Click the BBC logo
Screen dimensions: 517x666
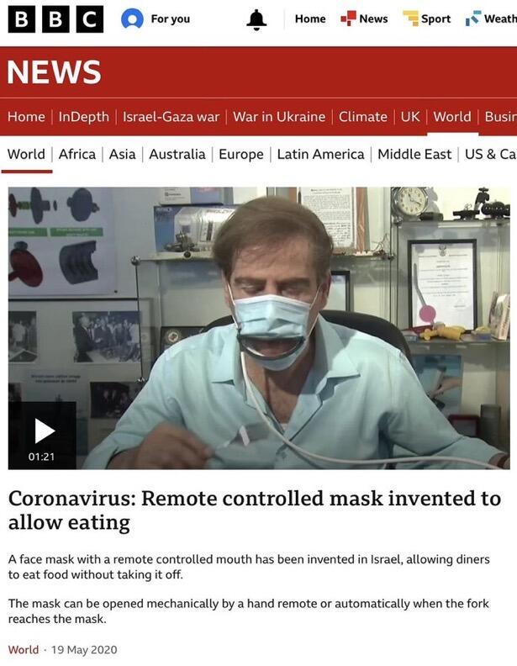coord(55,19)
